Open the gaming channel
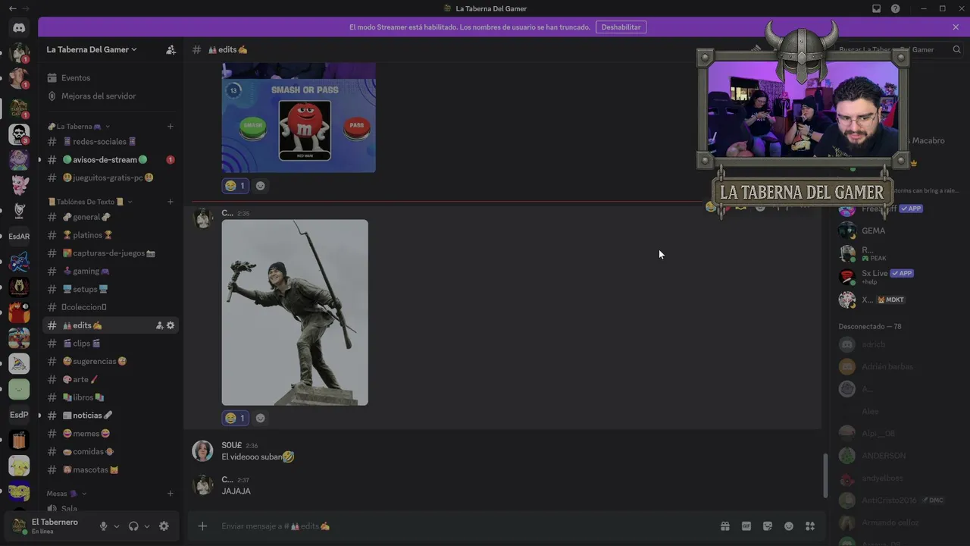The width and height of the screenshot is (970, 546). click(x=111, y=271)
